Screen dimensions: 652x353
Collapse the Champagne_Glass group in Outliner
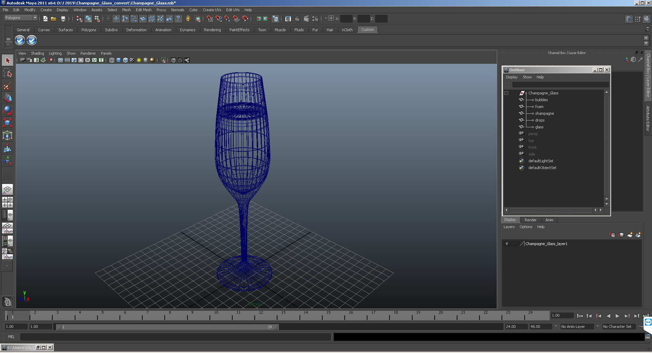coord(506,93)
